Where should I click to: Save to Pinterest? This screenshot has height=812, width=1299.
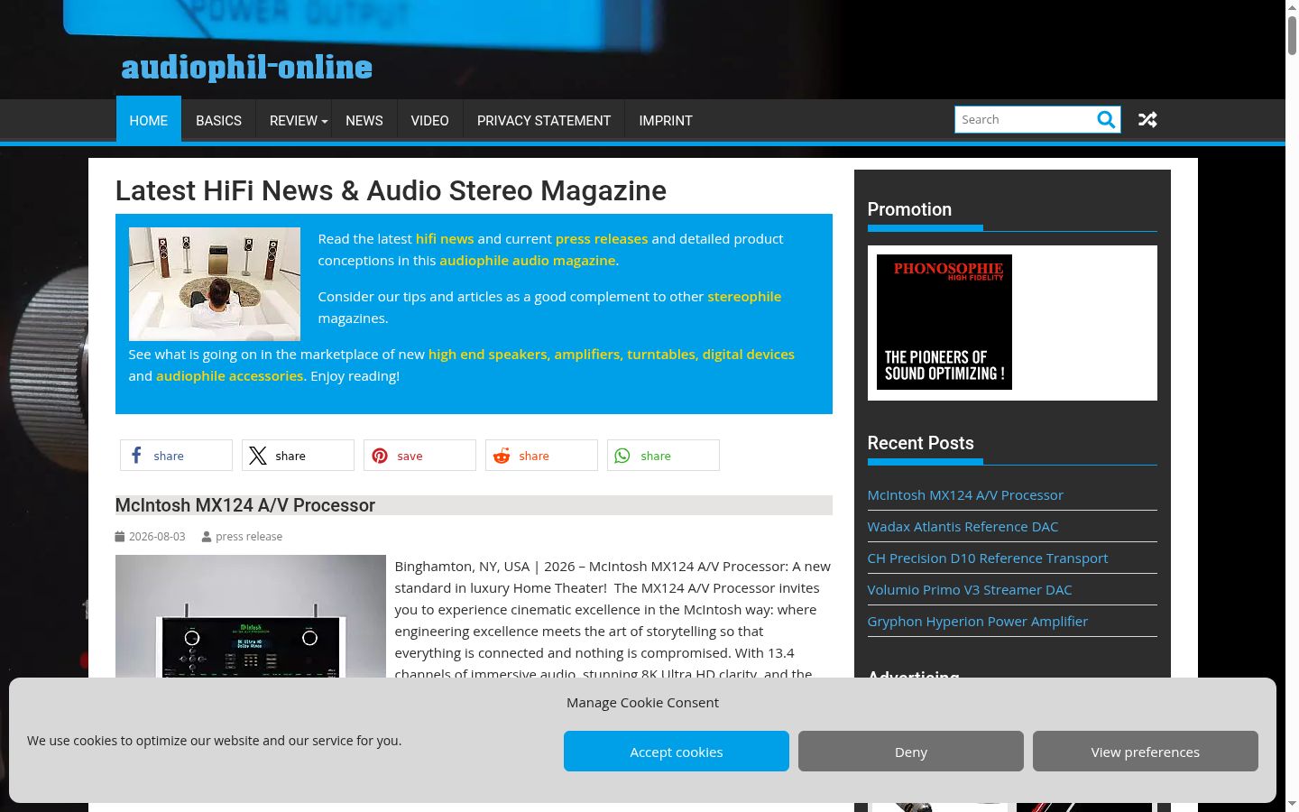point(419,456)
